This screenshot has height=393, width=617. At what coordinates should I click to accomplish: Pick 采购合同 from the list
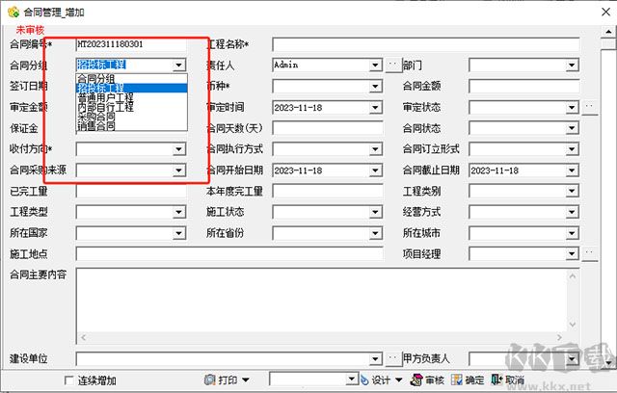pos(131,117)
